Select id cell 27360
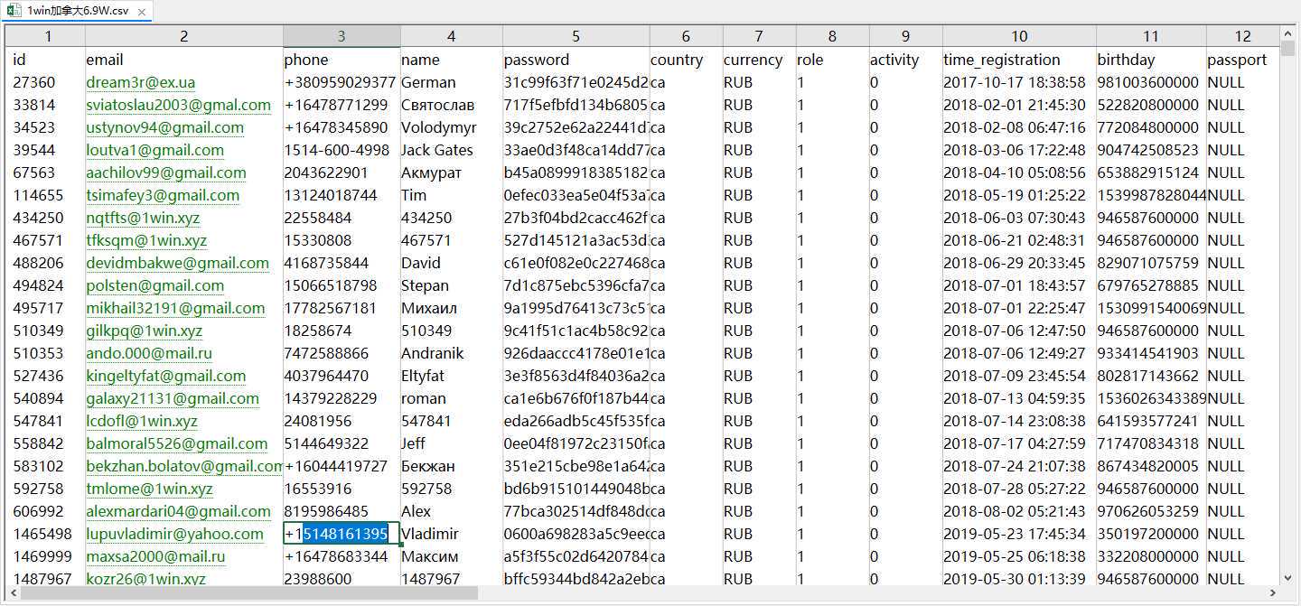 point(47,82)
